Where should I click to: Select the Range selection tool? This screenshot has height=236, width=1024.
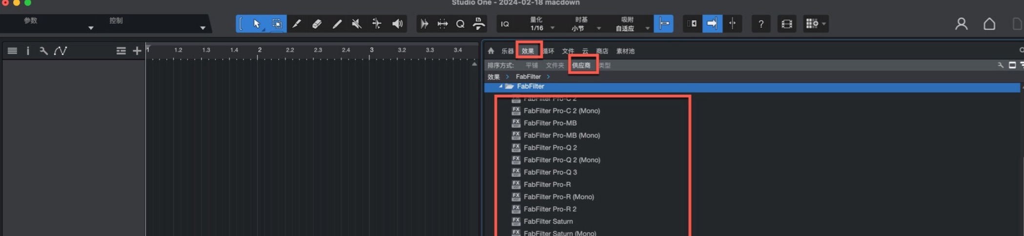[277, 24]
